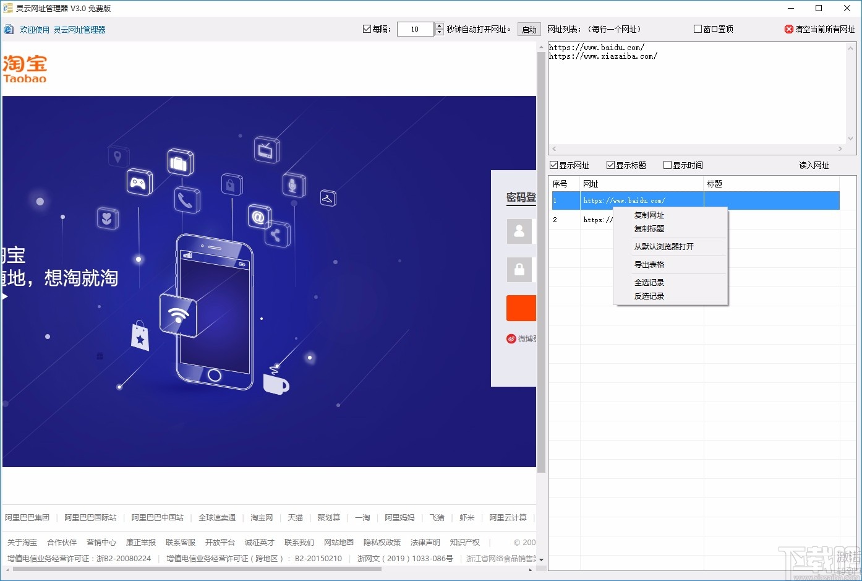Click the web page's down scroll arrow
The width and height of the screenshot is (862, 581).
(x=541, y=559)
